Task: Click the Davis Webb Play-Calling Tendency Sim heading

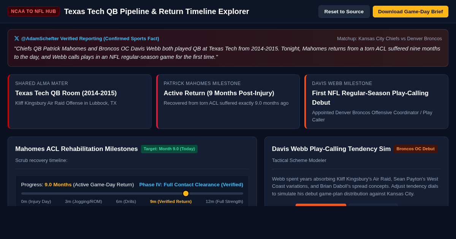Action: coord(331,149)
